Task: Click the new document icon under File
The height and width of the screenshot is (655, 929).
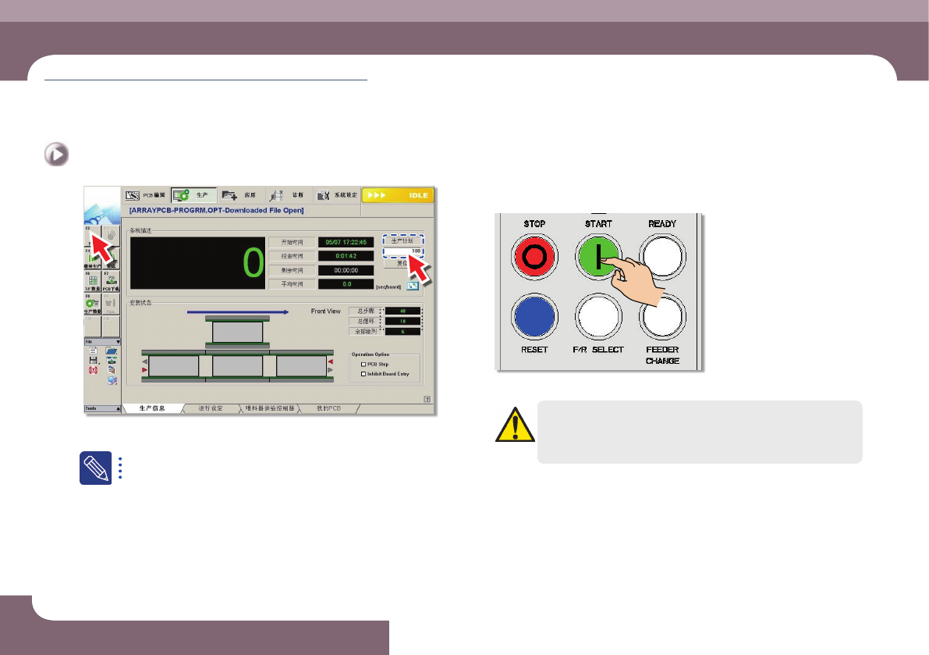Action: click(x=93, y=351)
